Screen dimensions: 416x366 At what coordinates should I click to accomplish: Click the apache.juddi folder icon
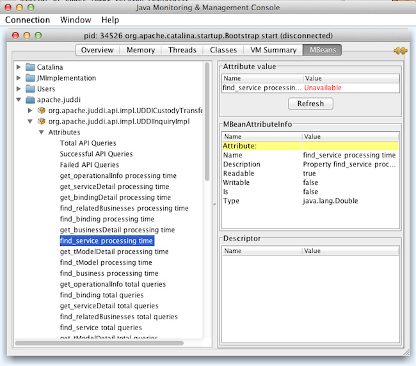(x=30, y=100)
